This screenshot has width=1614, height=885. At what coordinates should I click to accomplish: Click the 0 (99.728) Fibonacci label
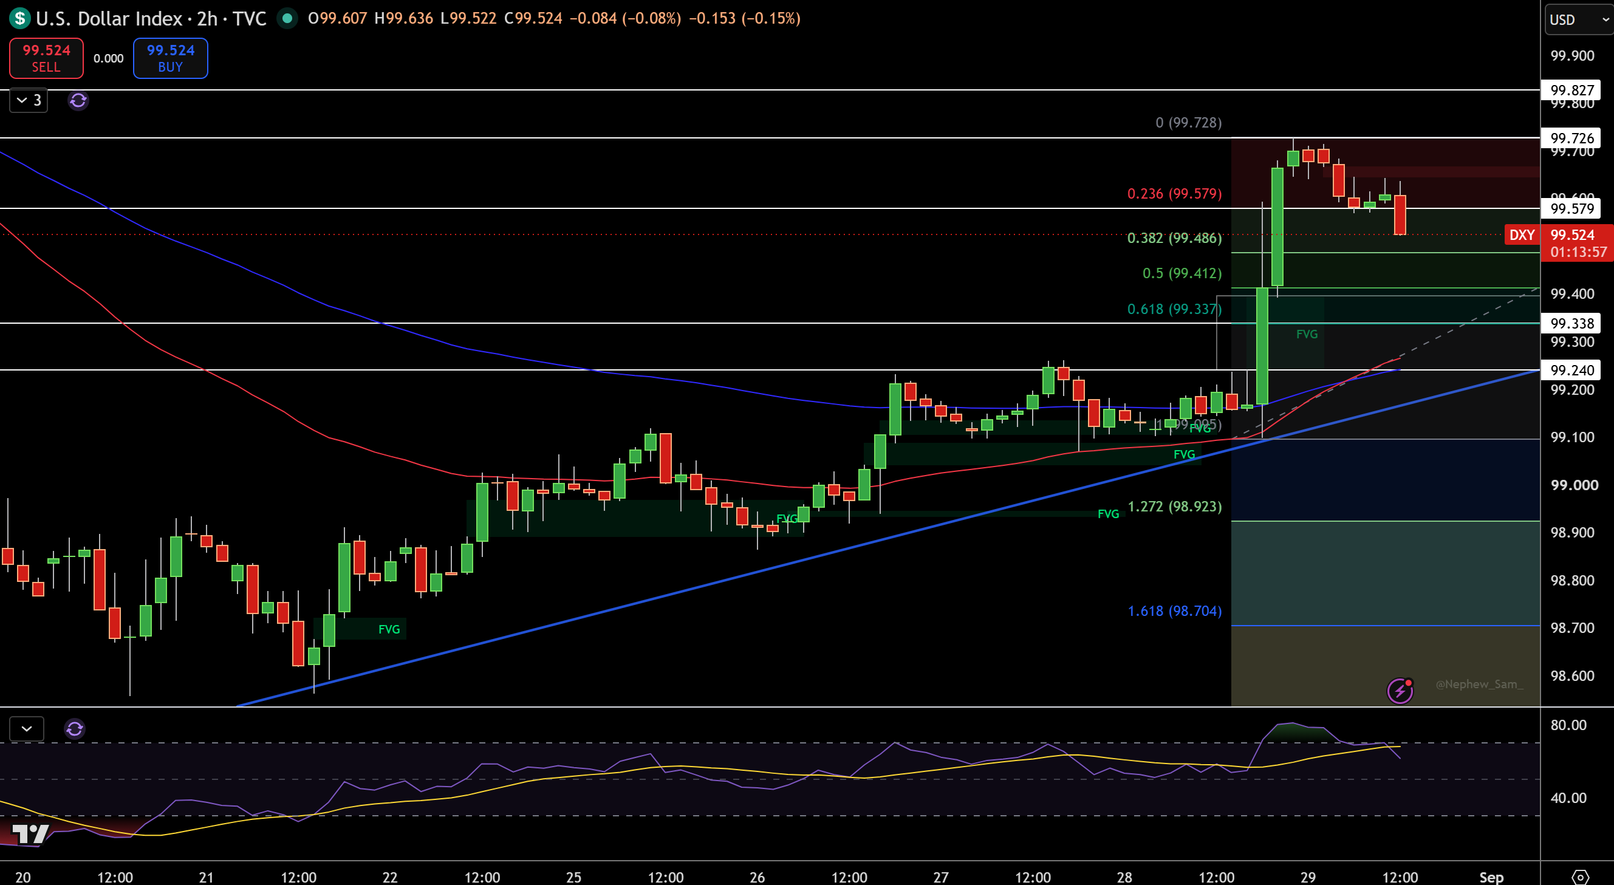pyautogui.click(x=1189, y=123)
